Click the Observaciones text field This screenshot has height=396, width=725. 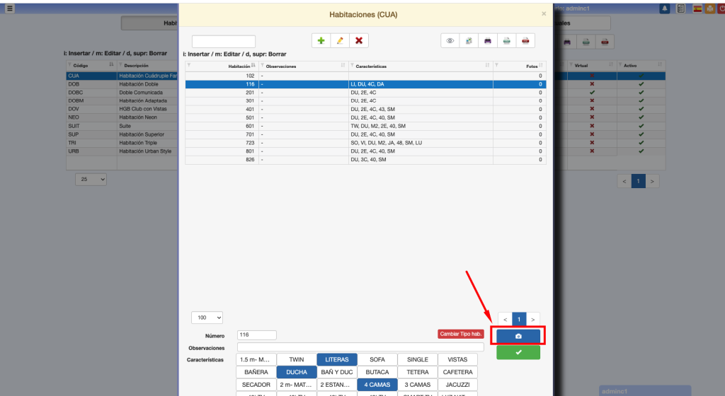tap(360, 347)
